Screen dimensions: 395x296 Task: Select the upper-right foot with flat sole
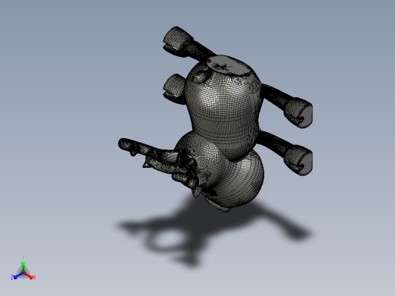click(299, 113)
